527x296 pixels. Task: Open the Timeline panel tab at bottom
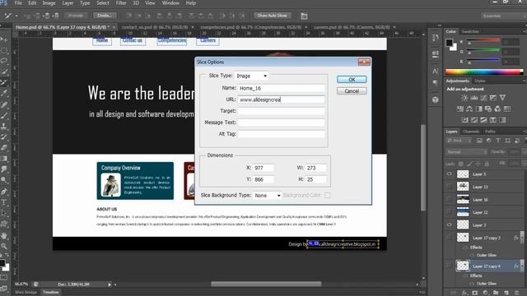click(x=50, y=293)
